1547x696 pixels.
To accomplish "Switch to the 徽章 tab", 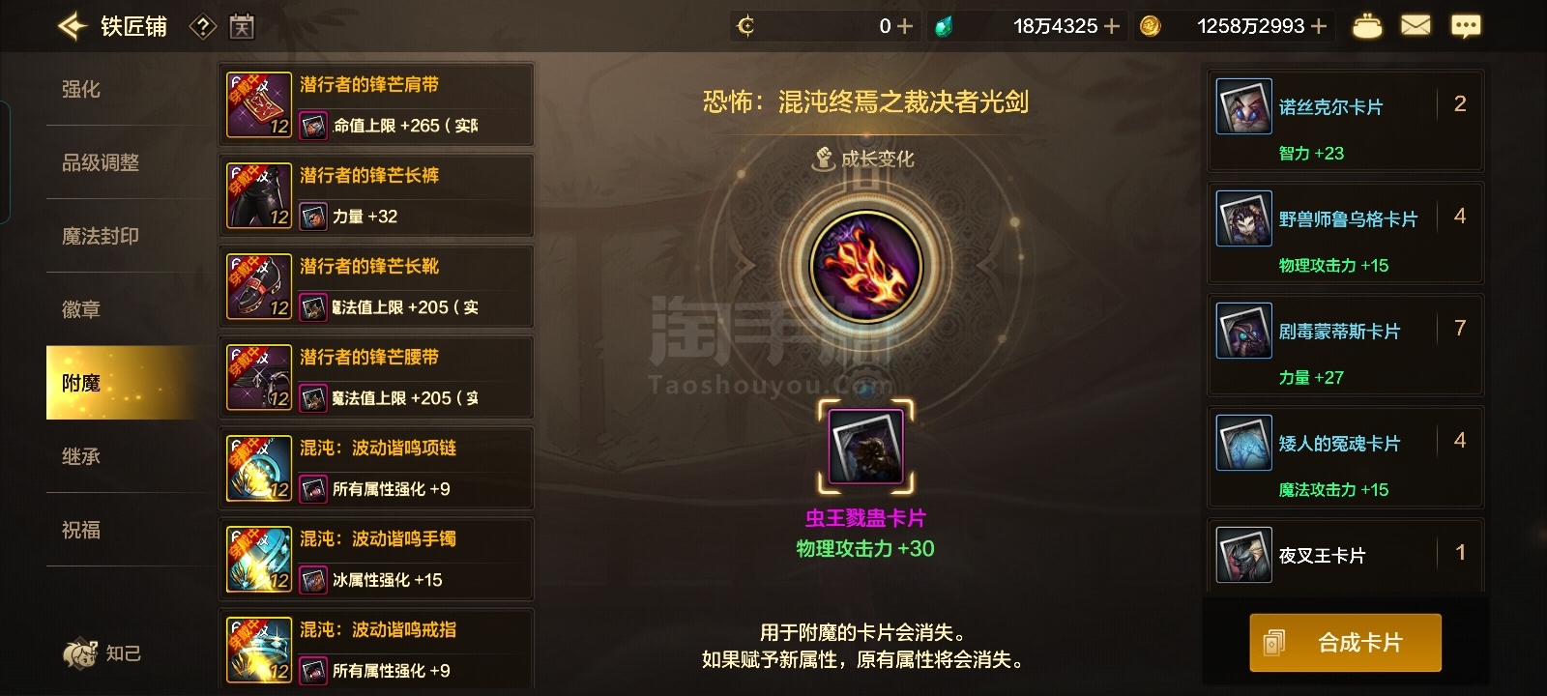I will 81,309.
